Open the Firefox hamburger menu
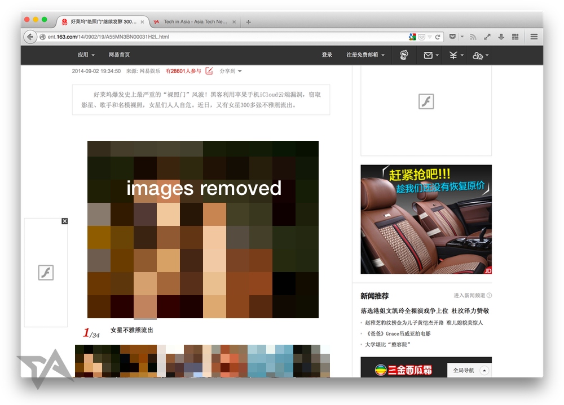This screenshot has width=564, height=405. pos(534,37)
